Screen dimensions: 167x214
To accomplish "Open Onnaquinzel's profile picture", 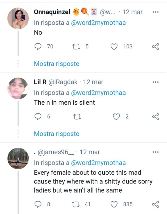I will (x=18, y=18).
